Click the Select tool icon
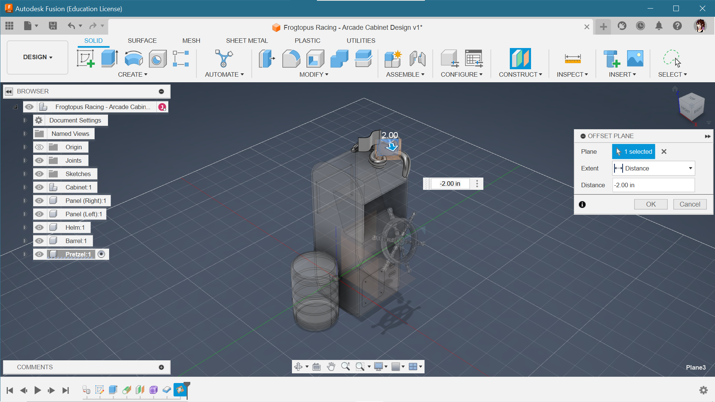715x402 pixels. (672, 58)
